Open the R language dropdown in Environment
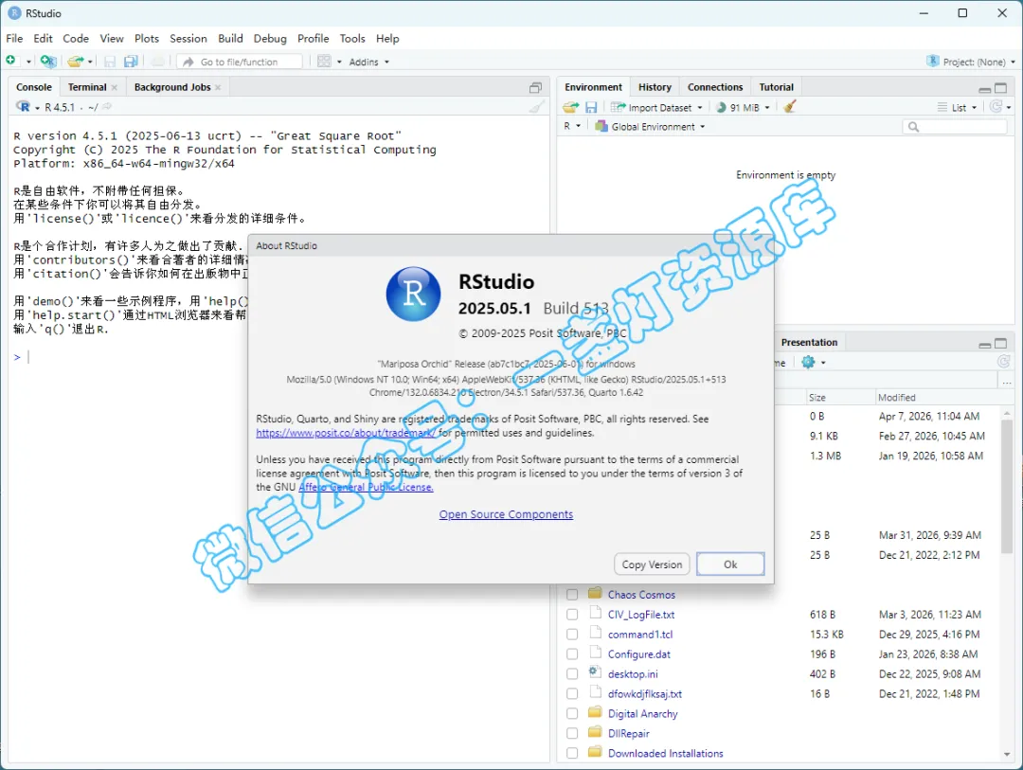The height and width of the screenshot is (770, 1023). coord(572,127)
